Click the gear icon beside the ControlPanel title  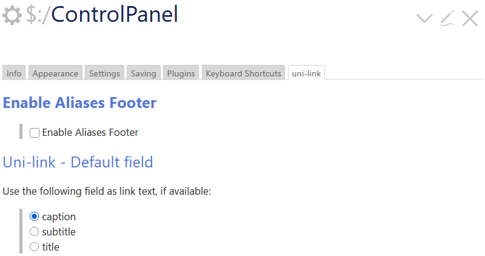pos(12,16)
